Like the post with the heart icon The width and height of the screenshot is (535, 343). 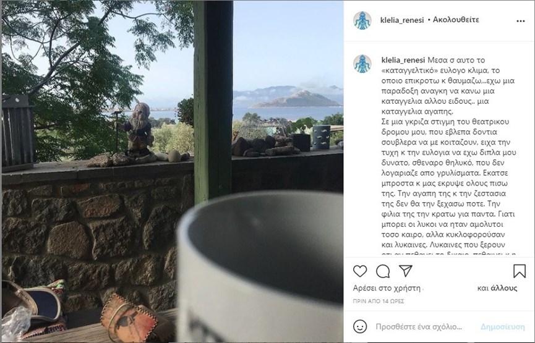tap(359, 271)
